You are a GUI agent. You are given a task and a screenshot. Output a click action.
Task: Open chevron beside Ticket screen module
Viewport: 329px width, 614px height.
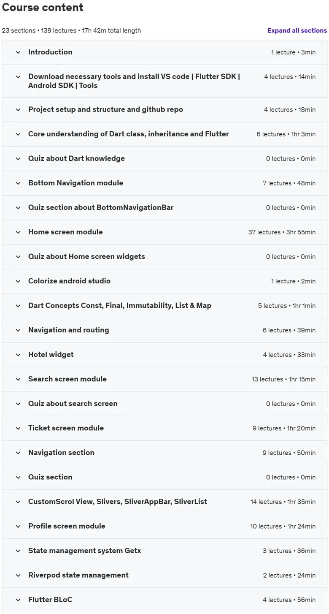pyautogui.click(x=18, y=428)
